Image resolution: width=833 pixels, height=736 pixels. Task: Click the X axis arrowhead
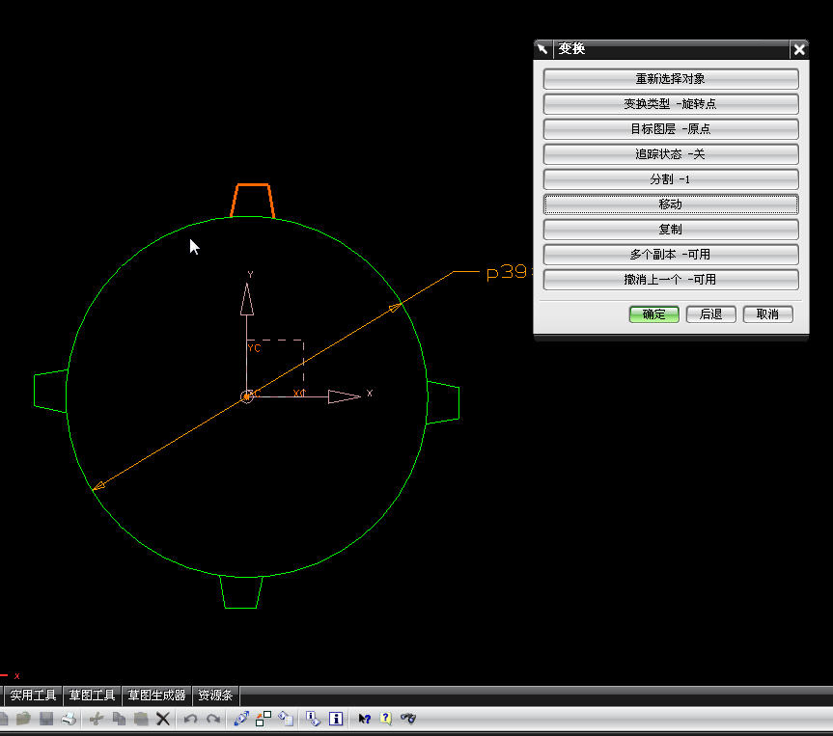coord(344,396)
